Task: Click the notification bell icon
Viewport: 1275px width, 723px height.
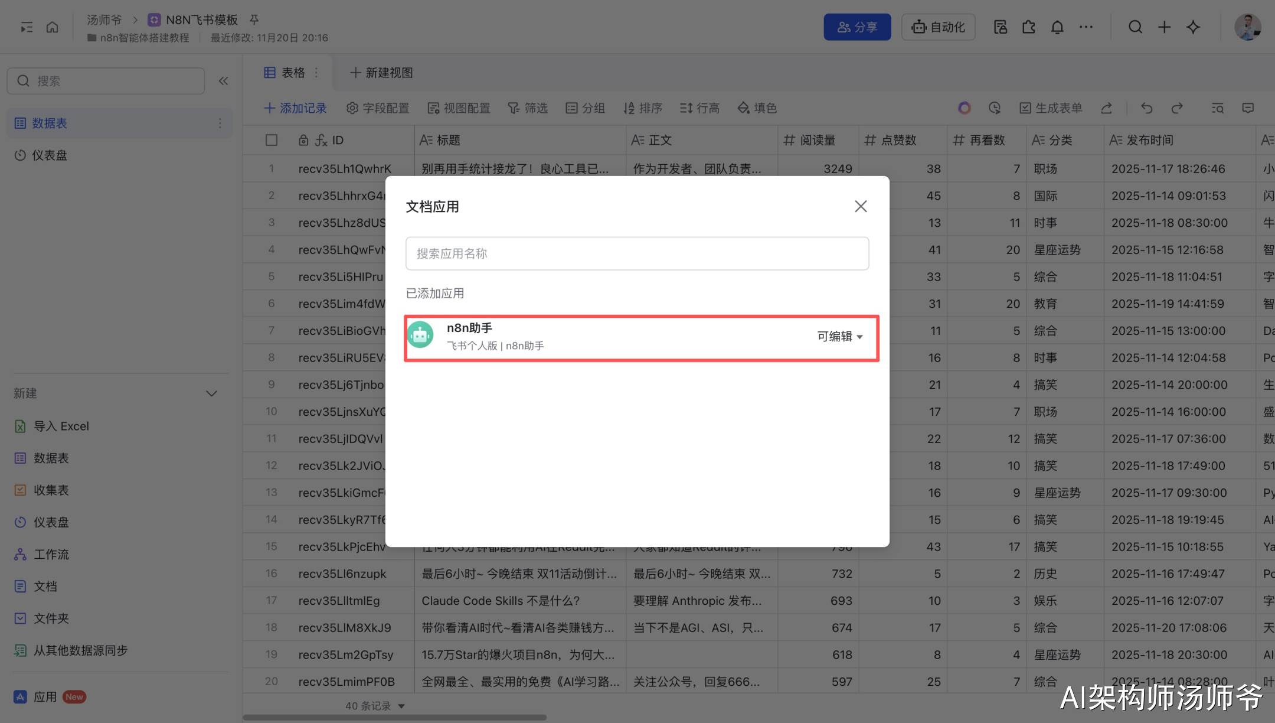Action: pyautogui.click(x=1057, y=27)
